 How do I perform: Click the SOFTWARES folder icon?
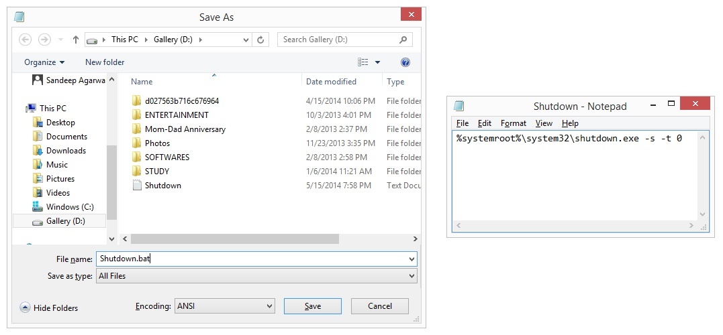136,157
